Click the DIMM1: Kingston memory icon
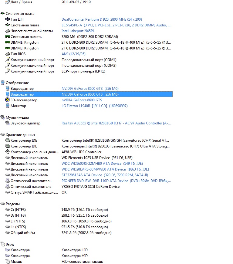 (x=7, y=42)
